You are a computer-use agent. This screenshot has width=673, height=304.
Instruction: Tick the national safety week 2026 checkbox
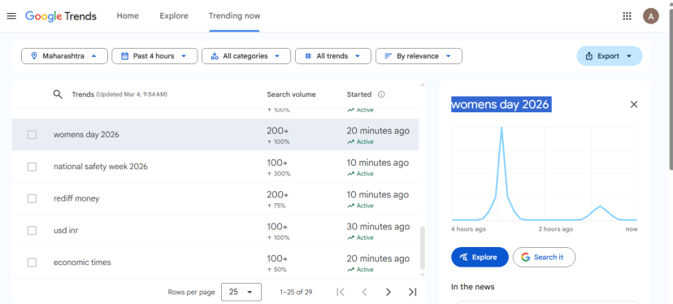point(32,167)
